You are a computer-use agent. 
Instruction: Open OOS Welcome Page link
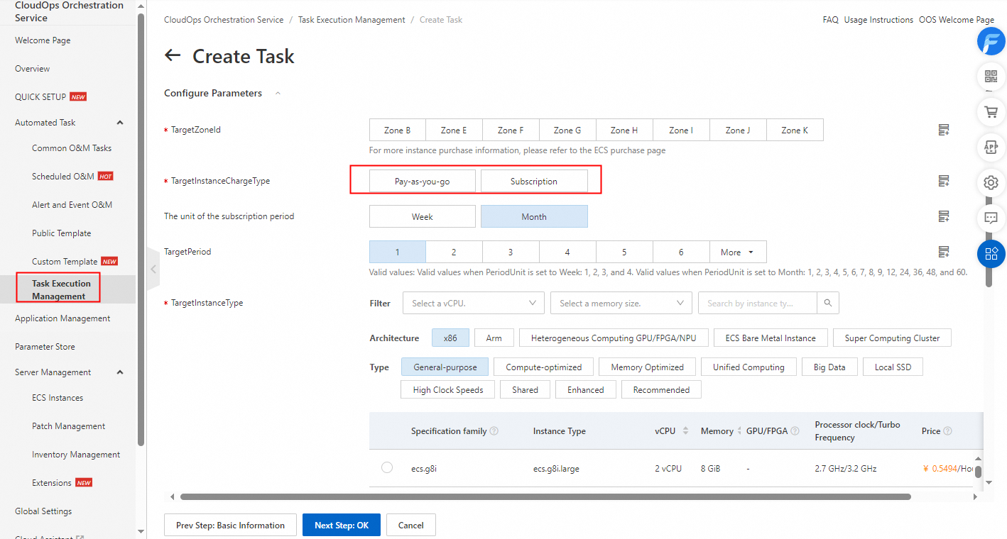(x=957, y=20)
